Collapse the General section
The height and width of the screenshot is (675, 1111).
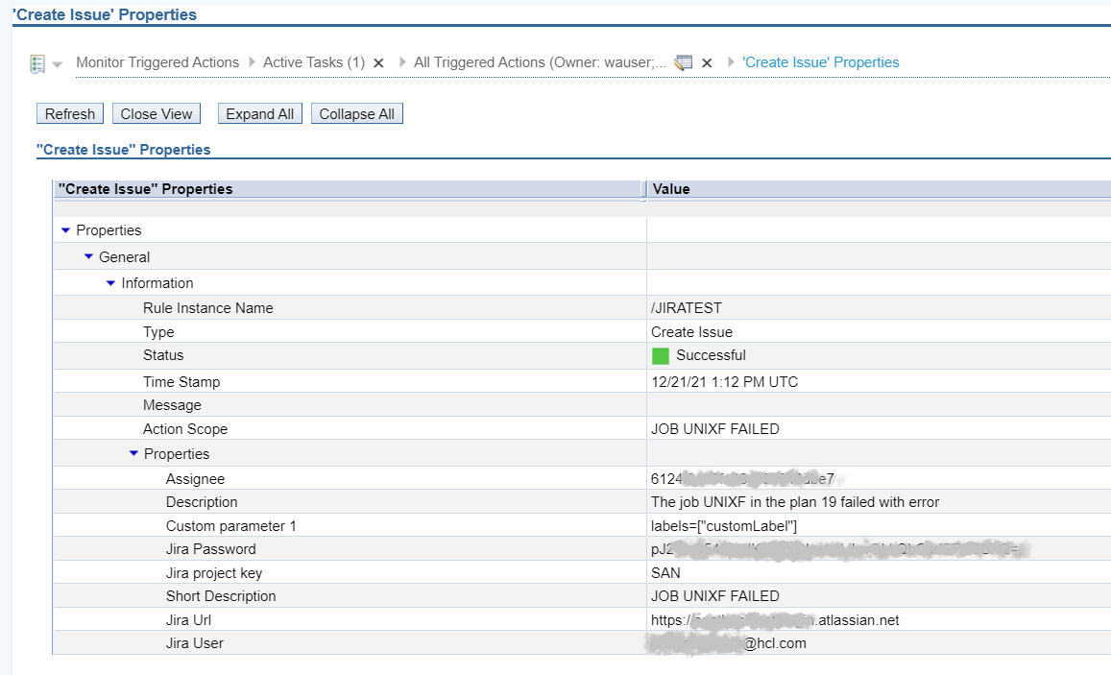pyautogui.click(x=88, y=257)
